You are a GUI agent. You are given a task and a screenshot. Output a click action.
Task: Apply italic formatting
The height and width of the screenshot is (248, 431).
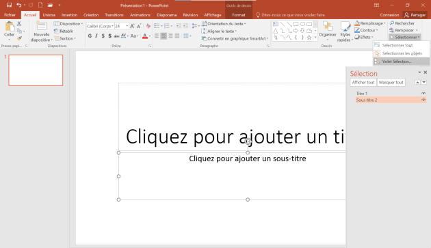96,36
